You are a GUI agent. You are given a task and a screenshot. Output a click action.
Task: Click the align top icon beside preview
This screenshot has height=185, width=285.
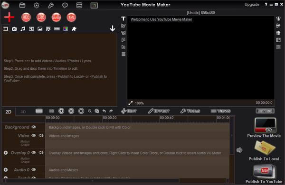[123, 40]
